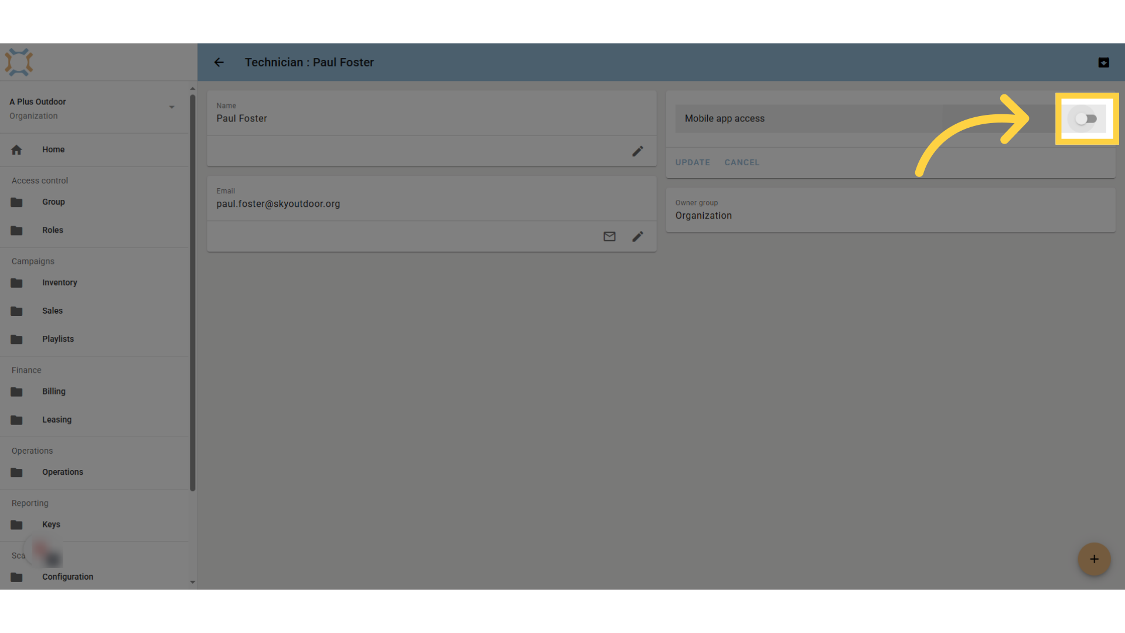Click the orange plus floating button
Screen dimensions: 1125x633
click(x=1094, y=559)
